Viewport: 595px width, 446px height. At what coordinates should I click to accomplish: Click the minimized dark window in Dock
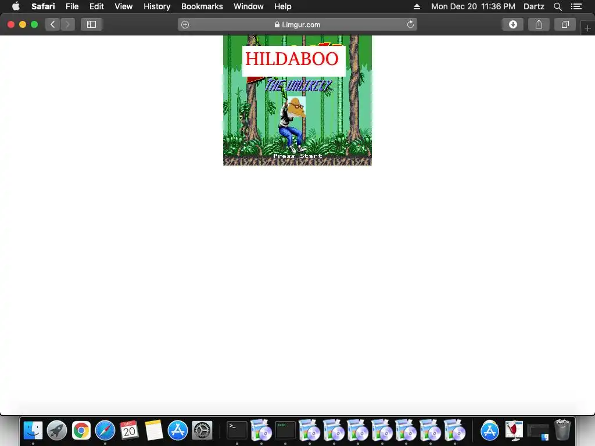pos(538,431)
